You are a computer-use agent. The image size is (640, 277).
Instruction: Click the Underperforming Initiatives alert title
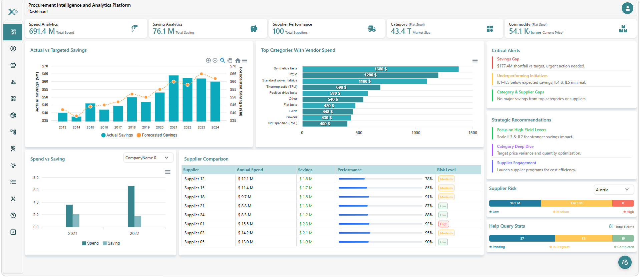(522, 76)
